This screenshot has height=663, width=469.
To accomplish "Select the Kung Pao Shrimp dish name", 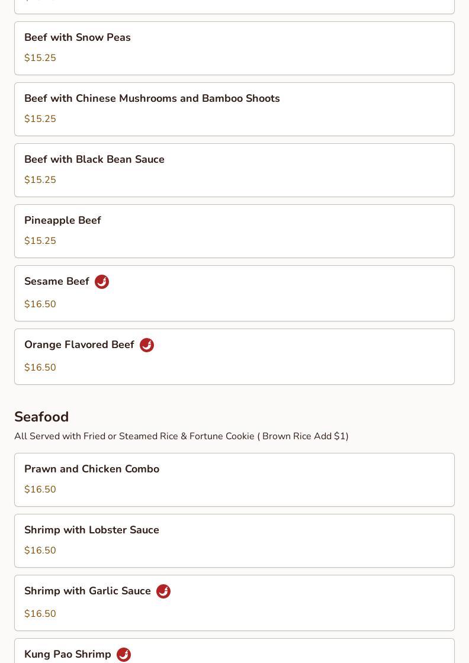I will (x=68, y=654).
